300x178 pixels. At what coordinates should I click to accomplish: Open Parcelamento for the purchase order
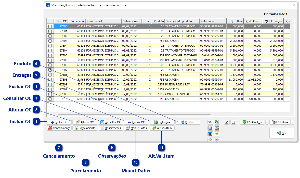85,128
